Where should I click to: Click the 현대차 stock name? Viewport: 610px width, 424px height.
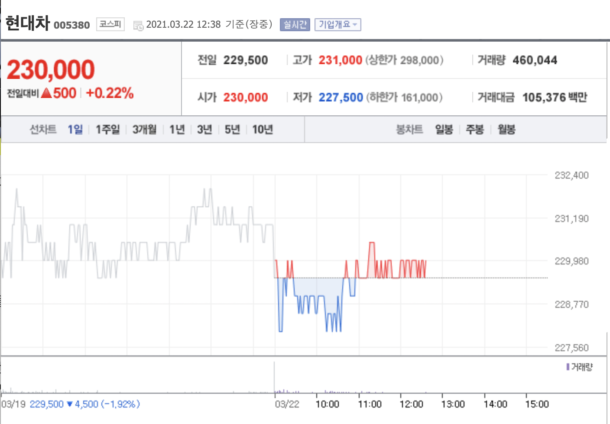pos(28,23)
